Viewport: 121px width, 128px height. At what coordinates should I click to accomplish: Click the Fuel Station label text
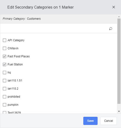tap(15, 64)
